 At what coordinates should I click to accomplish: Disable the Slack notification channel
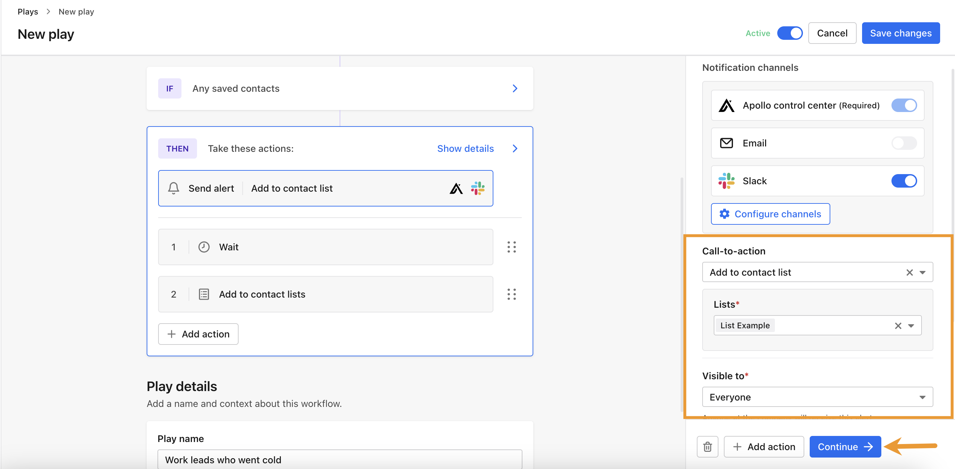pyautogui.click(x=904, y=181)
